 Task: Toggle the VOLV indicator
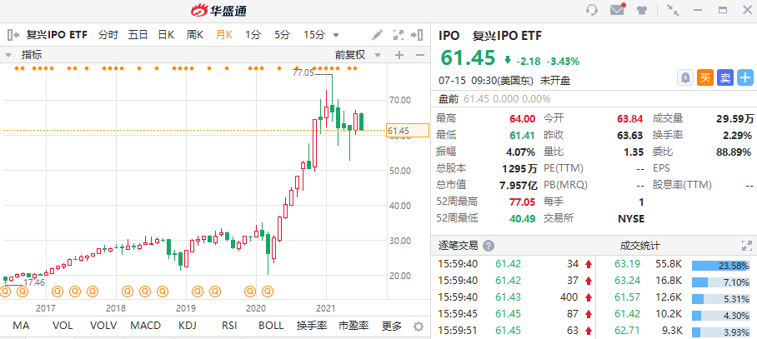(x=104, y=326)
